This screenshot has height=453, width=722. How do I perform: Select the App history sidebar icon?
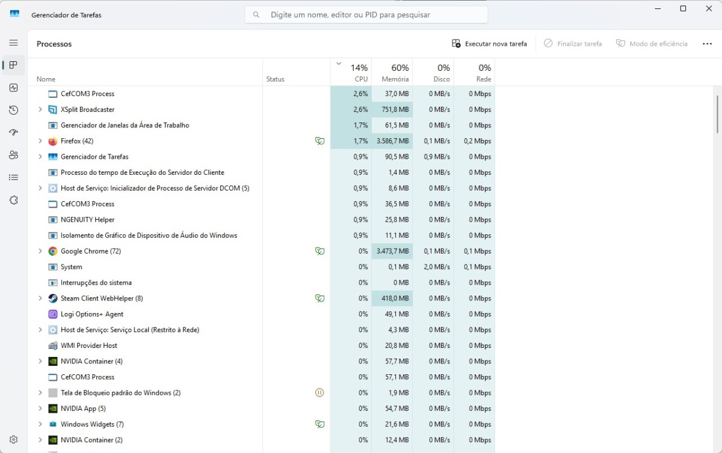click(x=13, y=110)
